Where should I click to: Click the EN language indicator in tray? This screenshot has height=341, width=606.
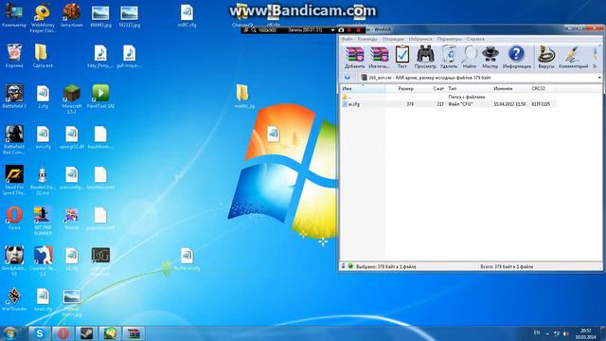537,332
